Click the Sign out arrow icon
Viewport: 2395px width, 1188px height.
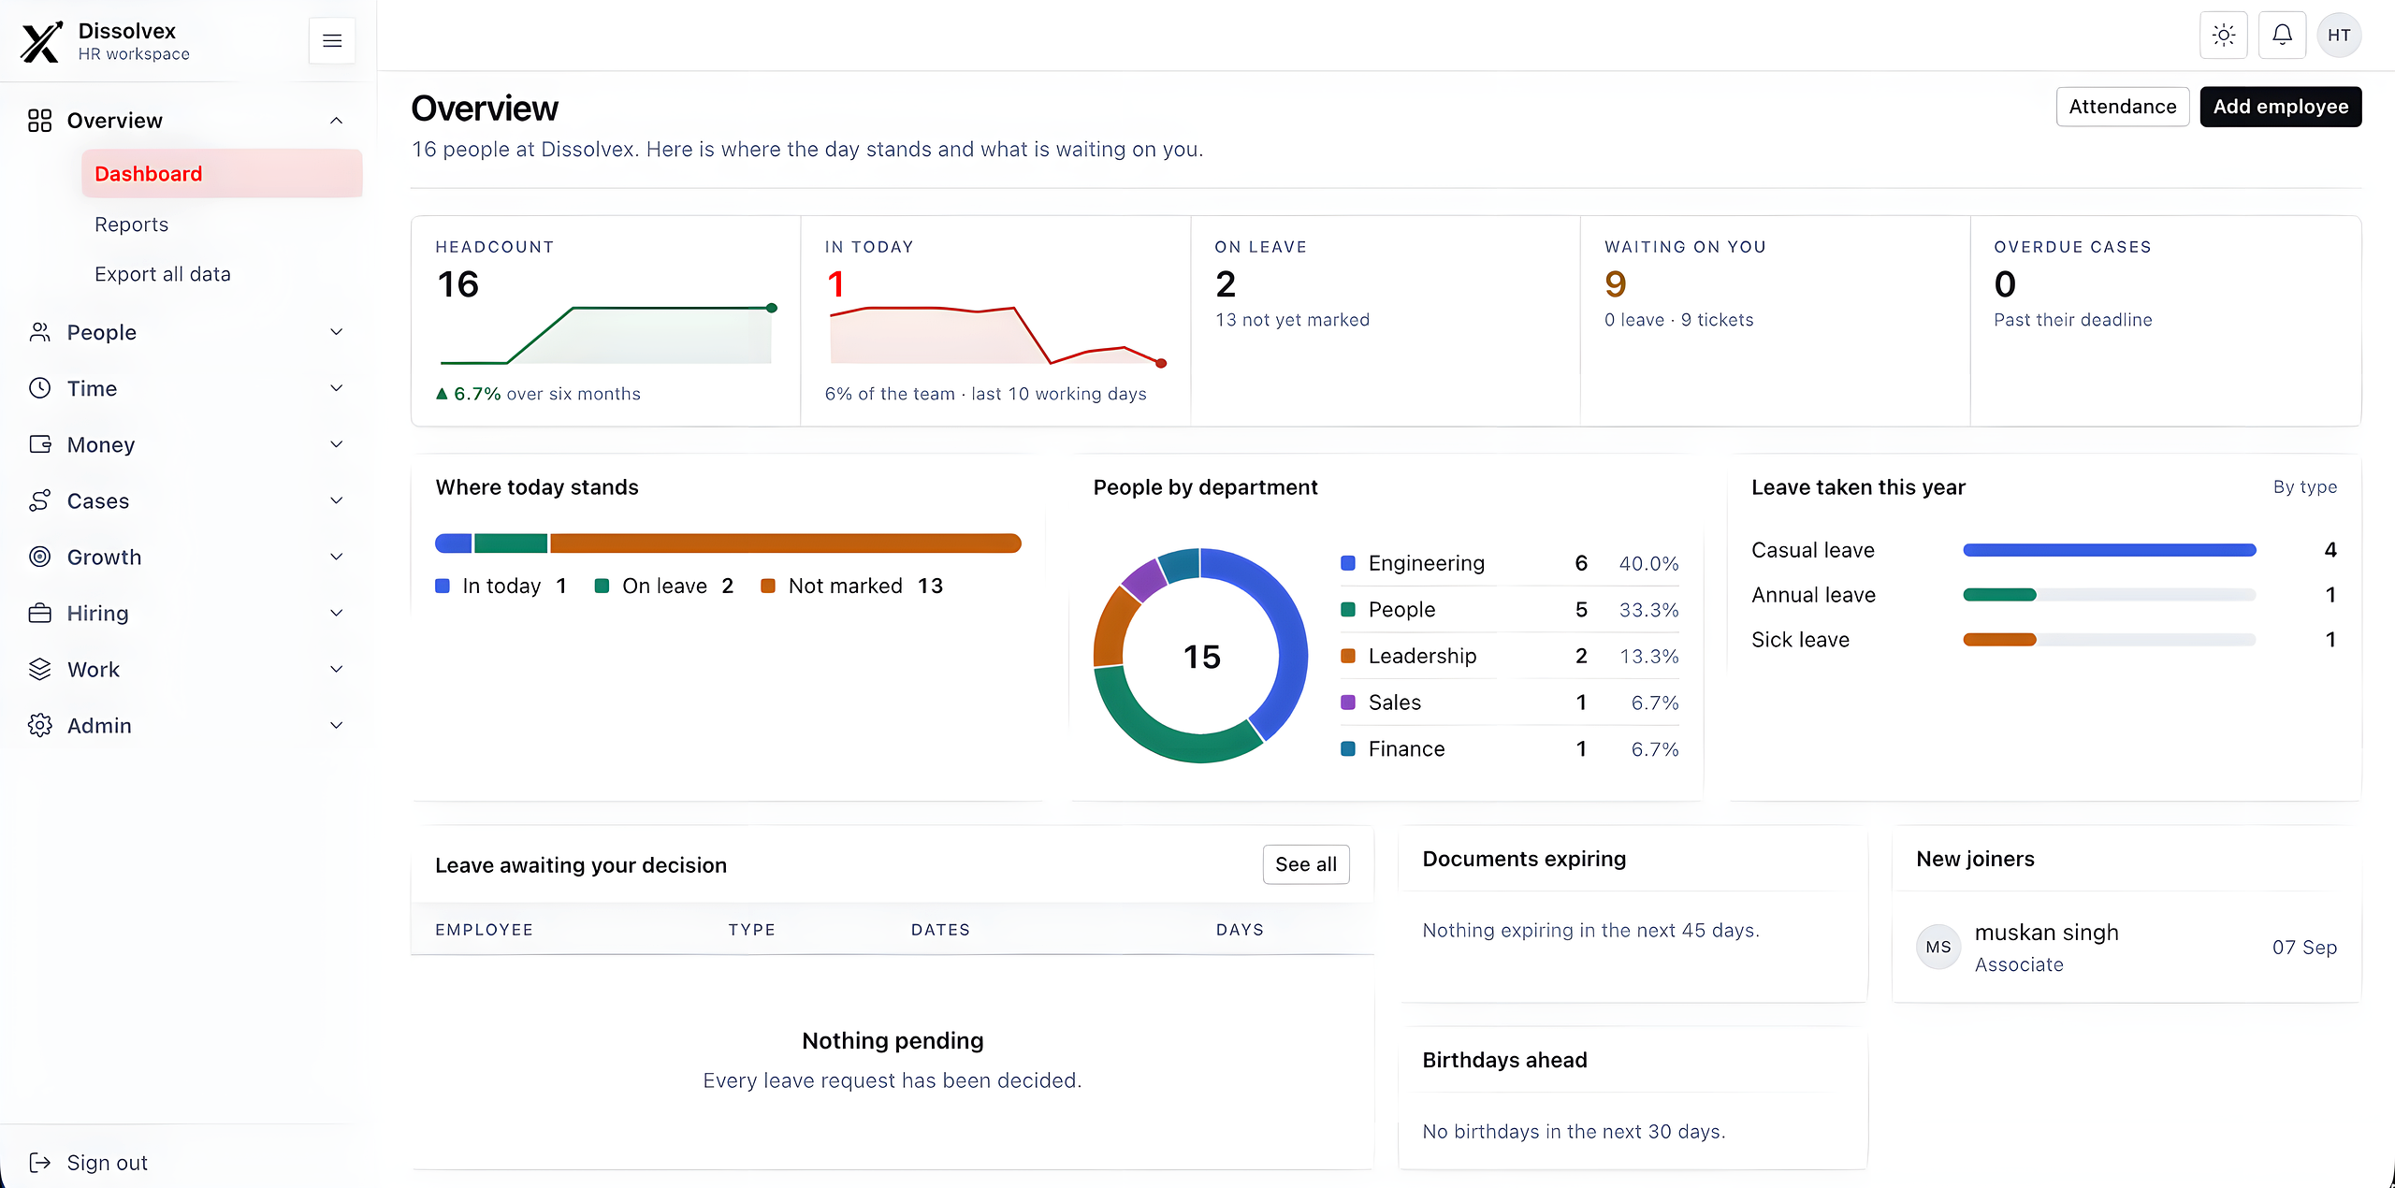tap(39, 1162)
